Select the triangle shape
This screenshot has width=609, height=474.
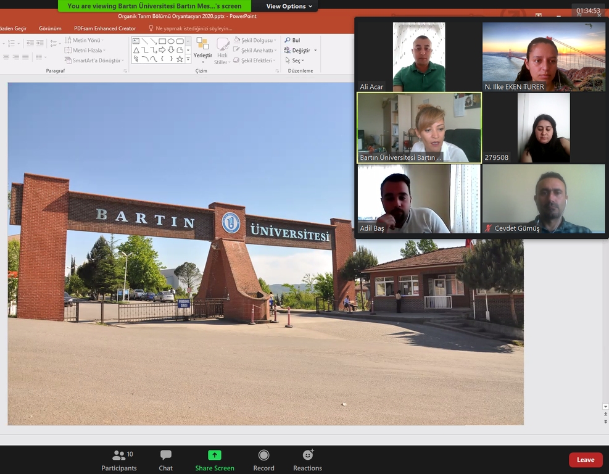pyautogui.click(x=136, y=50)
